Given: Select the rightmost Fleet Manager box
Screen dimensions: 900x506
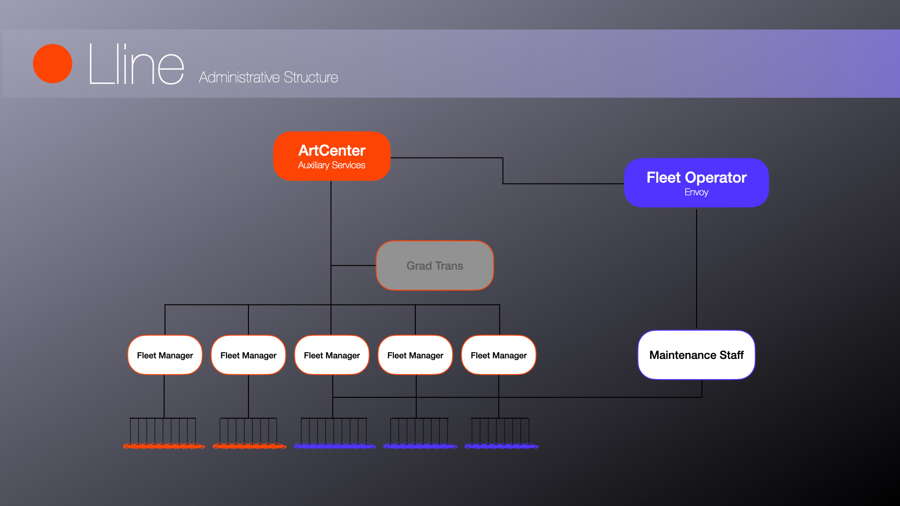Looking at the screenshot, I should point(499,355).
